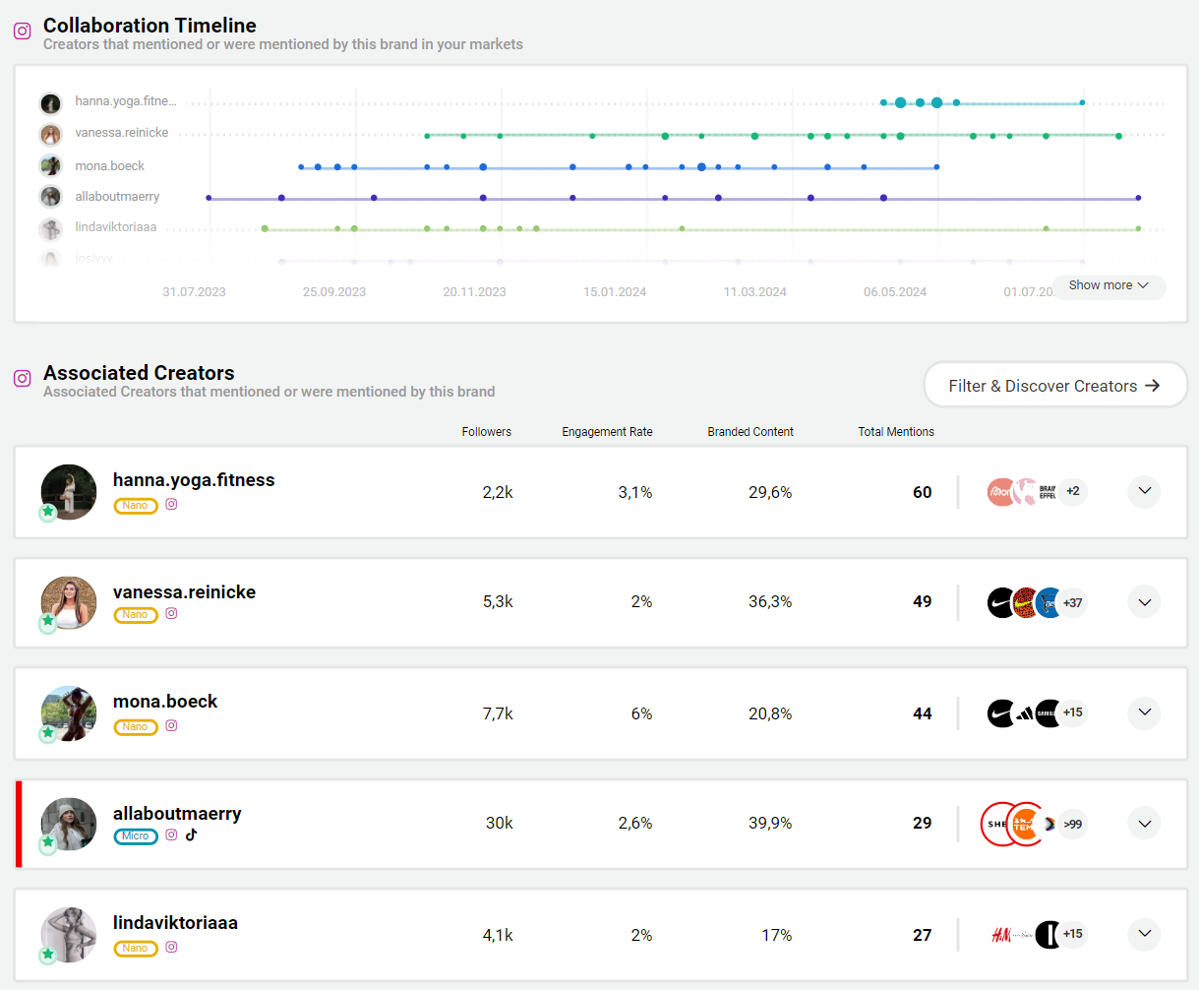Image resolution: width=1199 pixels, height=990 pixels.
Task: Expand lindaviktoriaaa creator row chevron
Action: click(x=1144, y=934)
